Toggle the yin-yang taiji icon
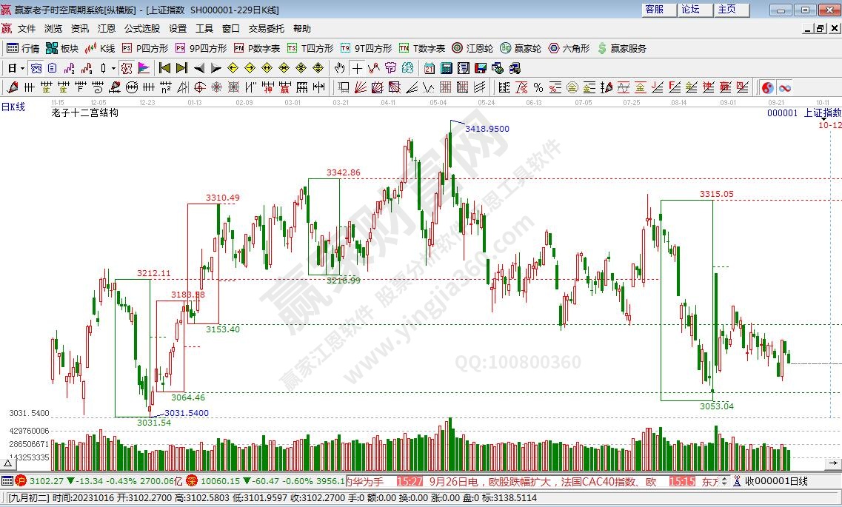 coord(768,87)
